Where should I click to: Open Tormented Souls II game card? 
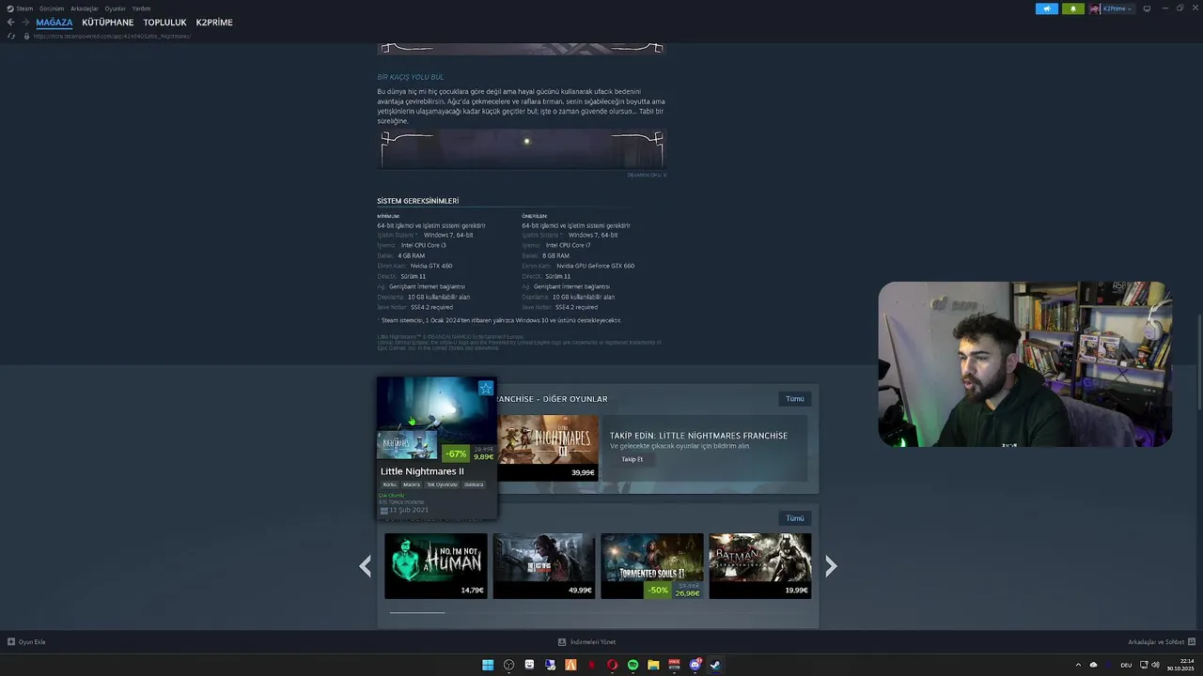(652, 566)
